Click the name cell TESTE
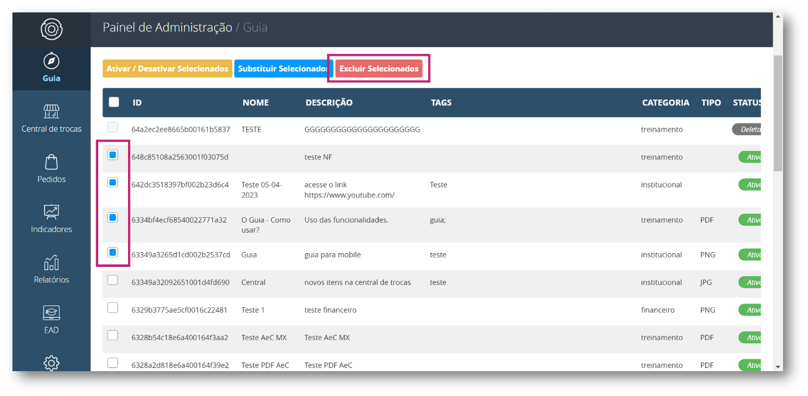 [x=251, y=130]
